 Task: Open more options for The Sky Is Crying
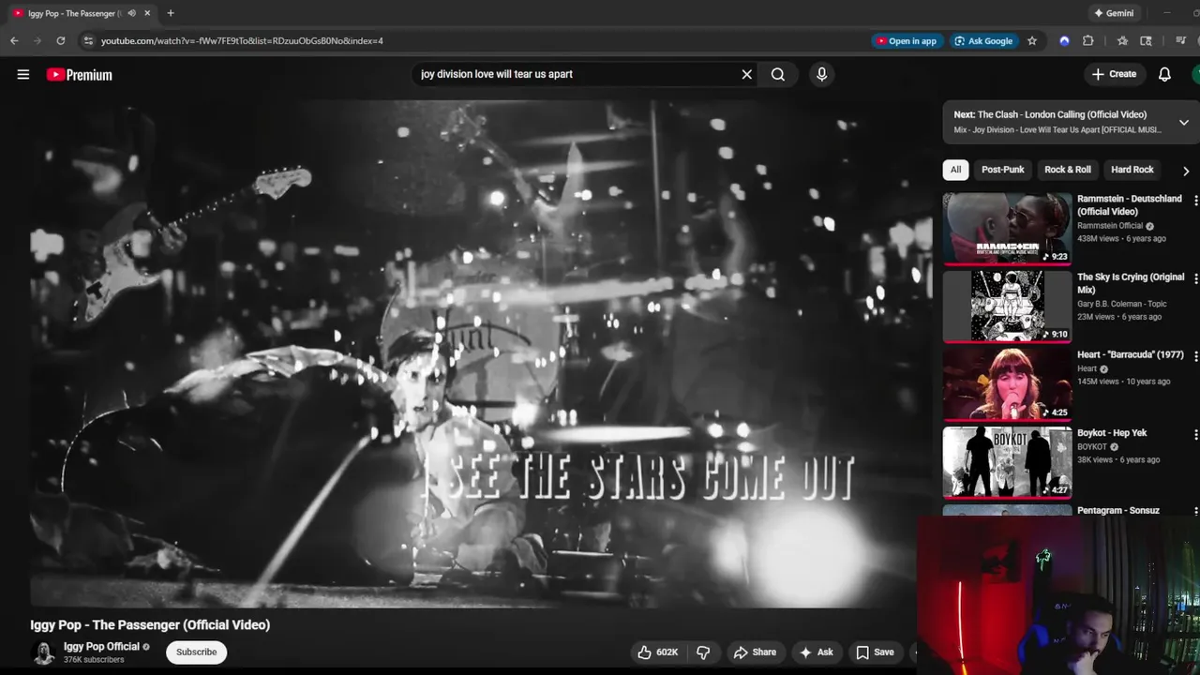pyautogui.click(x=1195, y=278)
